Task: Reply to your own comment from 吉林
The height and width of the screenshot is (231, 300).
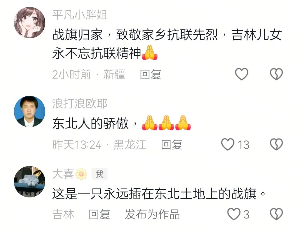Action: 99,214
